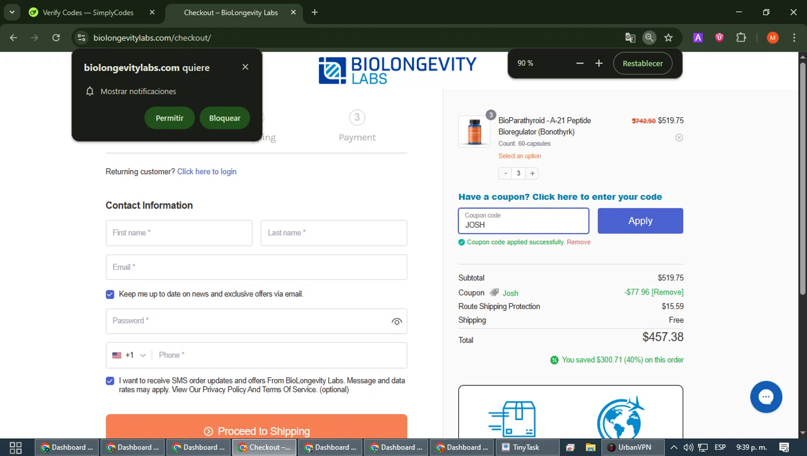Increase zoom with plus button

point(599,64)
